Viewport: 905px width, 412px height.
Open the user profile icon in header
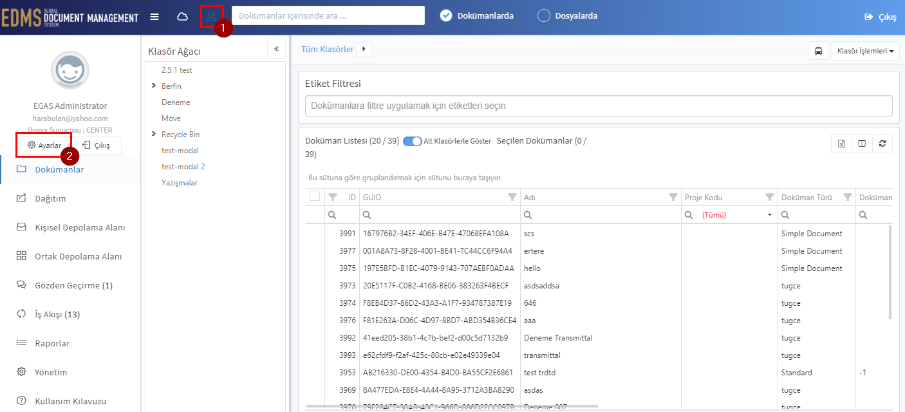pyautogui.click(x=211, y=16)
